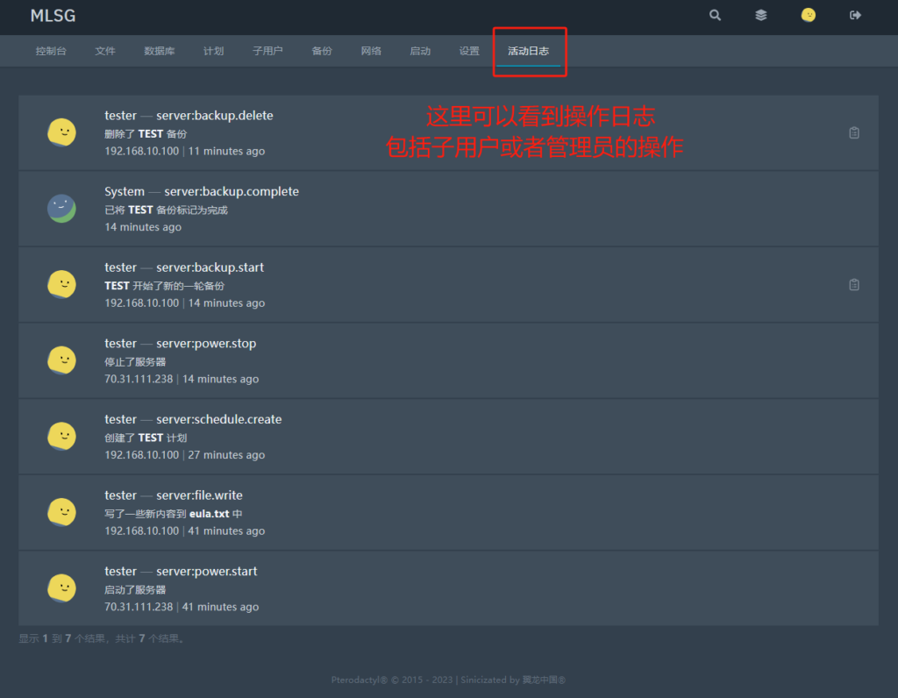The height and width of the screenshot is (698, 898).
Task: Switch to the 数据库 tab
Action: click(x=159, y=50)
